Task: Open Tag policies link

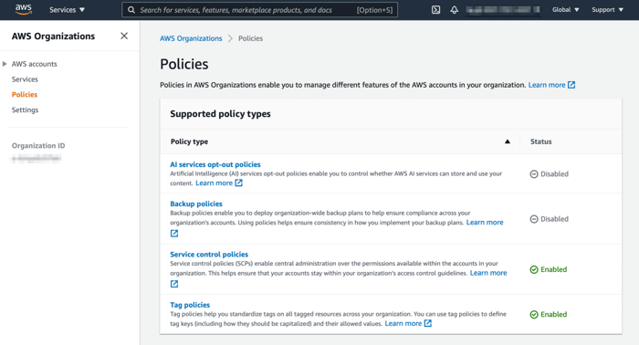Action: (x=190, y=305)
